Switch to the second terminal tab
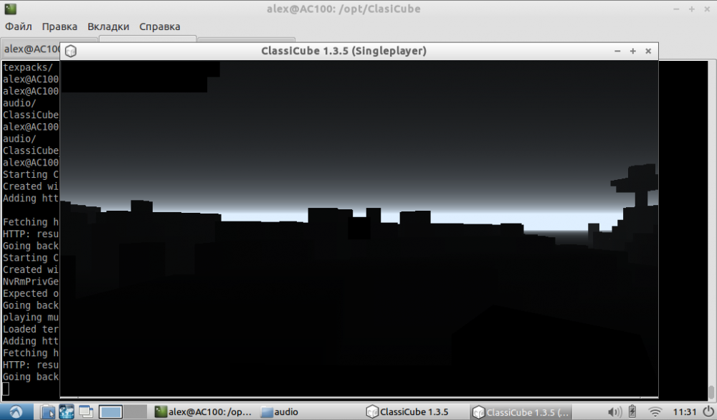This screenshot has width=717, height=420. [x=148, y=39]
